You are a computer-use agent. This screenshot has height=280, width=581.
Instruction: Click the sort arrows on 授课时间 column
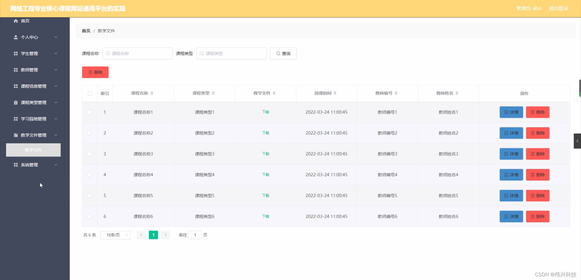click(x=336, y=93)
